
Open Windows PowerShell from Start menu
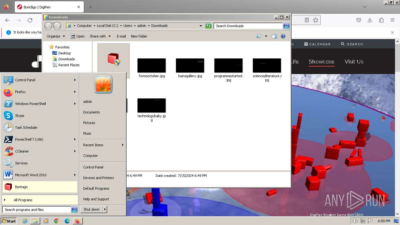click(x=40, y=104)
